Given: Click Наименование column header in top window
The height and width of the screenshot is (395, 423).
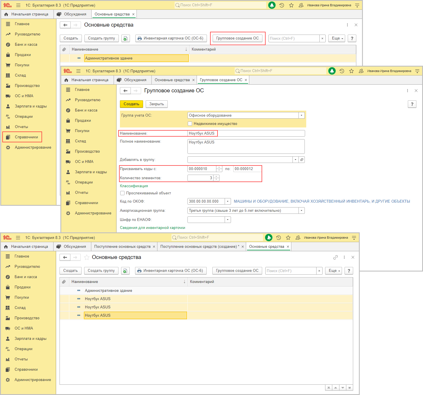Looking at the screenshot, I should click(129, 49).
